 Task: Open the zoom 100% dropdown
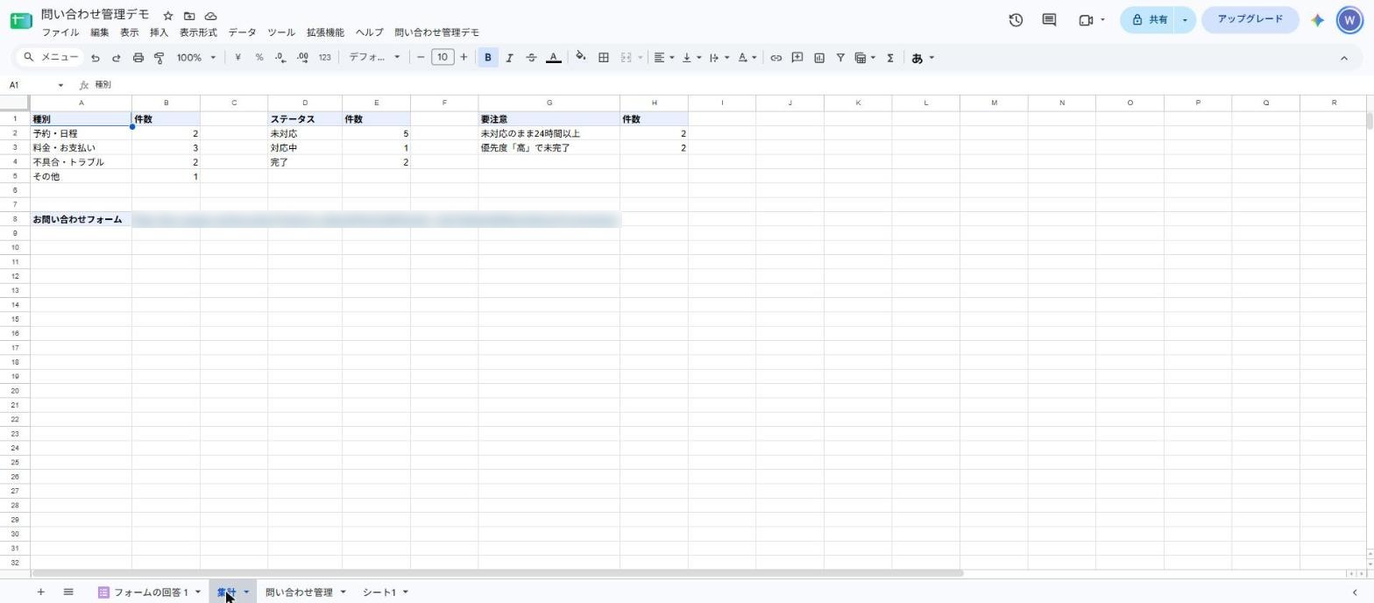(195, 58)
